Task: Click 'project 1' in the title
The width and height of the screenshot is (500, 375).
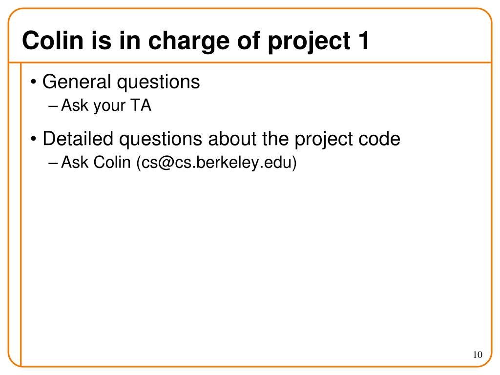Action: pos(318,42)
